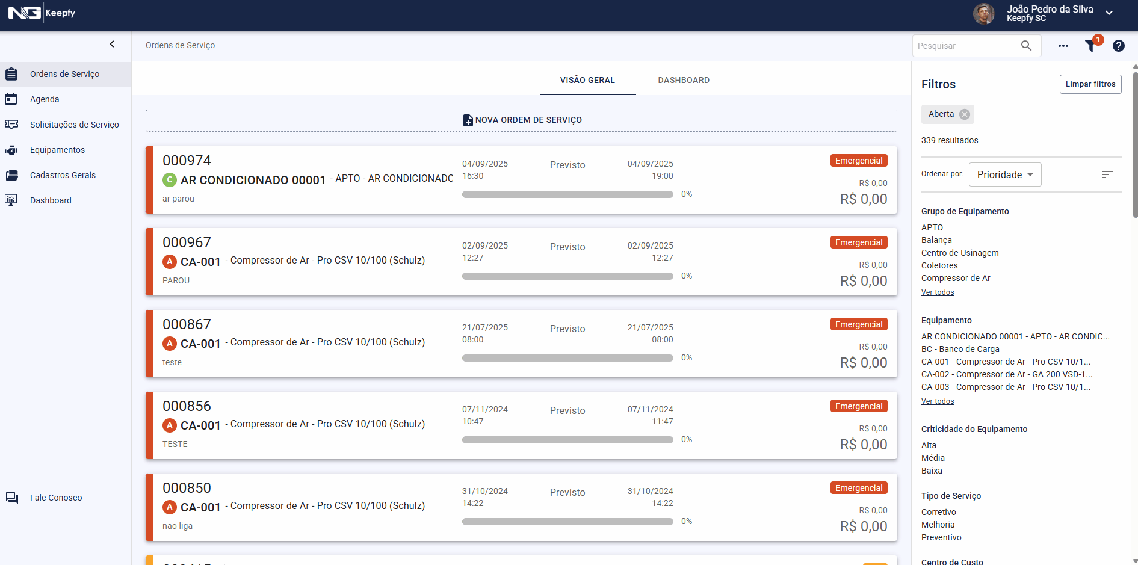The height and width of the screenshot is (565, 1138).
Task: Switch to the DASHBOARD tab
Action: pos(683,80)
